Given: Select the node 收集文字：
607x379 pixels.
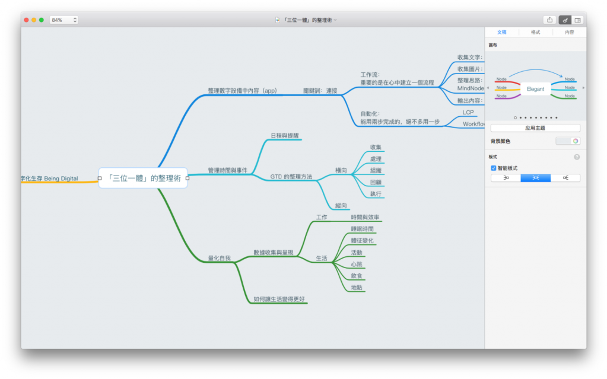Looking at the screenshot, I should point(470,58).
